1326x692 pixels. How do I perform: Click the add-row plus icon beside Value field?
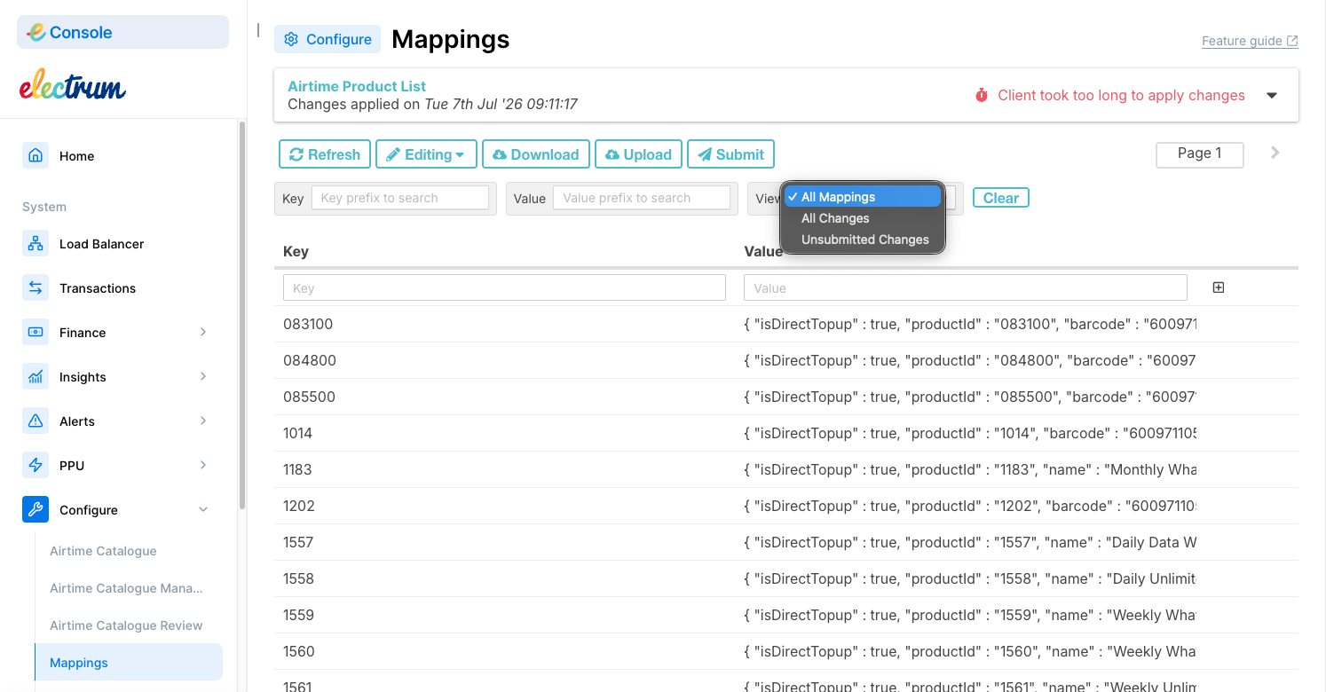pos(1219,287)
